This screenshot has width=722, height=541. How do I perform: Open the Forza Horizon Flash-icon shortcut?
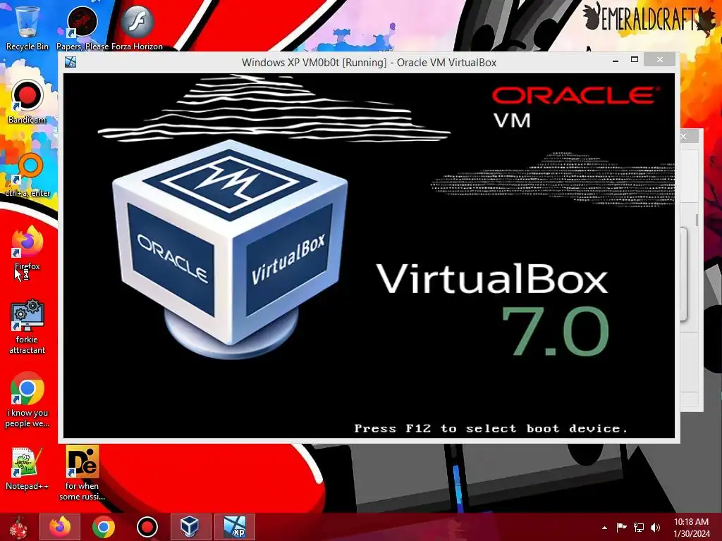[x=137, y=27]
